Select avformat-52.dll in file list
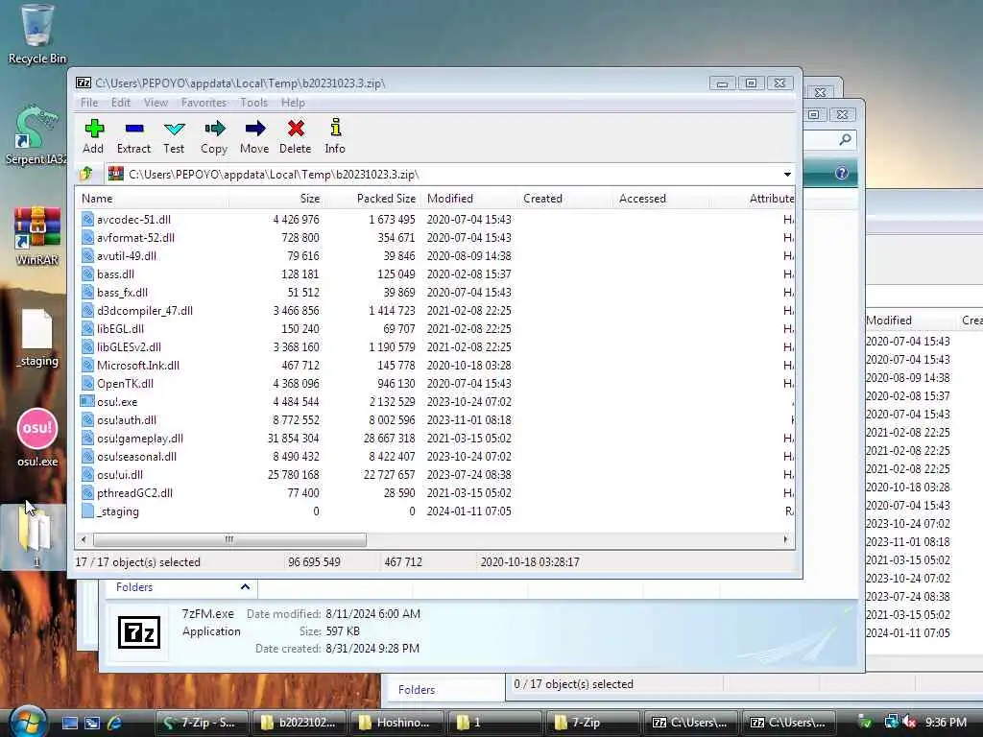 coord(135,238)
